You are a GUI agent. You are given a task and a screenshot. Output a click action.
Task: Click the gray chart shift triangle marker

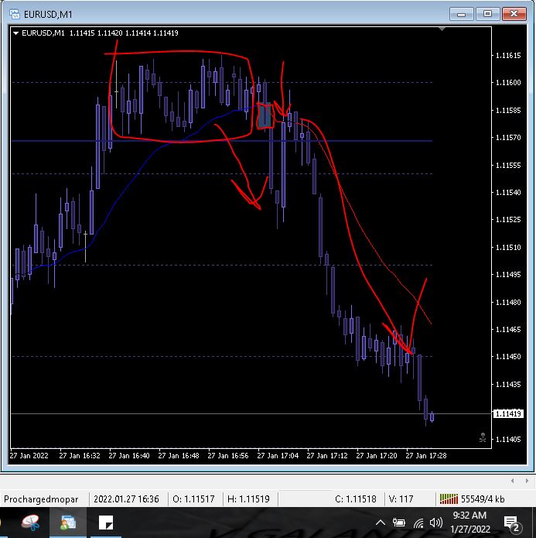pos(442,29)
